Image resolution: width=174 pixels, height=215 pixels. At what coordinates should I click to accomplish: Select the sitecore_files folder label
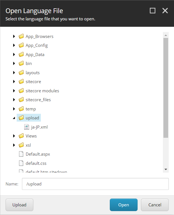(38, 100)
